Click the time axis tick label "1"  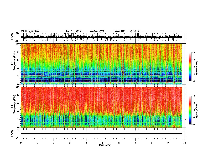[37, 143]
